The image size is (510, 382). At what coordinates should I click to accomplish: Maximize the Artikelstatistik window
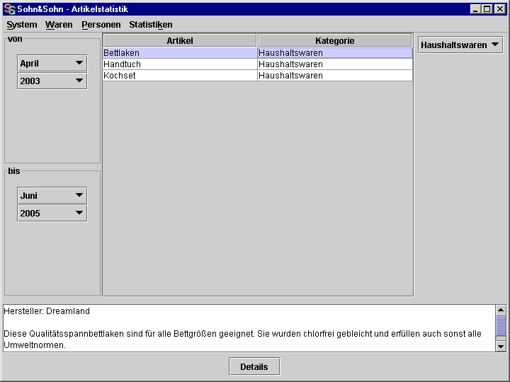487,9
